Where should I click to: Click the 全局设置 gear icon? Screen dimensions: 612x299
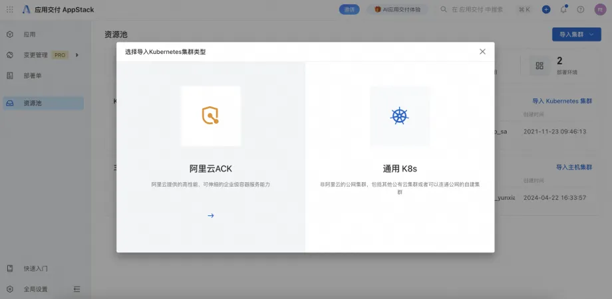click(x=10, y=289)
